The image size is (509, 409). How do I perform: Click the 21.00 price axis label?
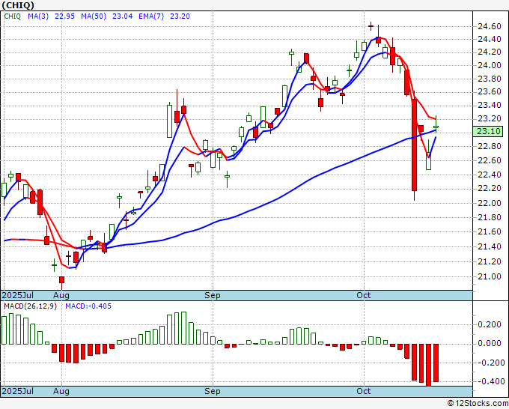tap(490, 276)
